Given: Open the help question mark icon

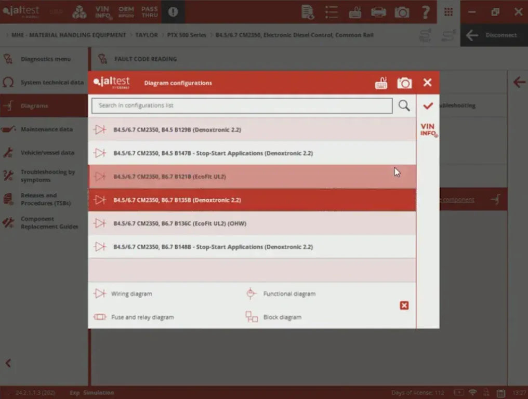Looking at the screenshot, I should (426, 12).
